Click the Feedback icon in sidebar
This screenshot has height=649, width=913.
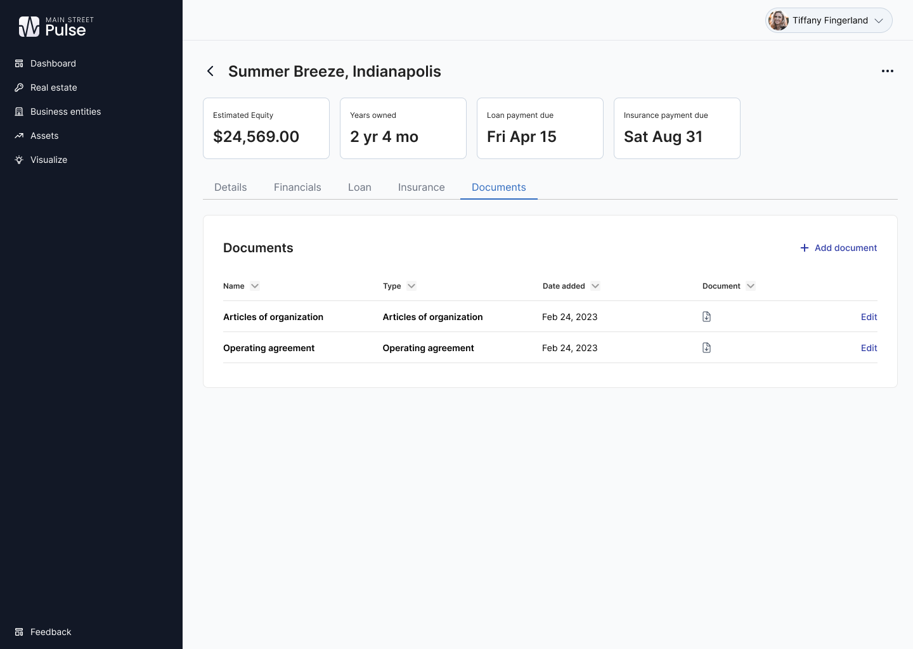(x=19, y=632)
